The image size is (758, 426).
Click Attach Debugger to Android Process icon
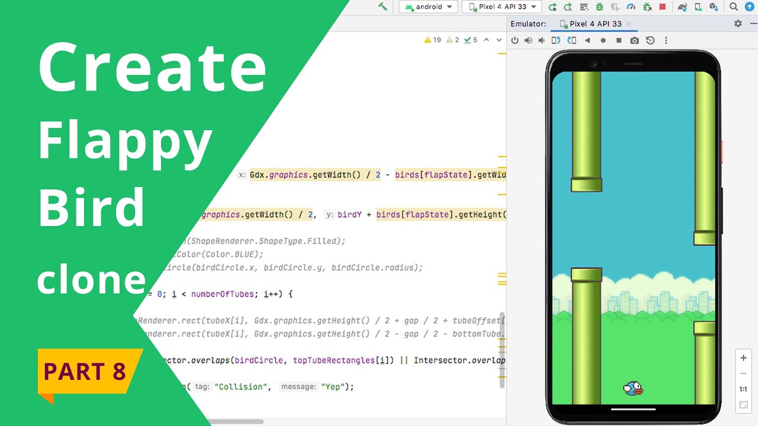[647, 7]
